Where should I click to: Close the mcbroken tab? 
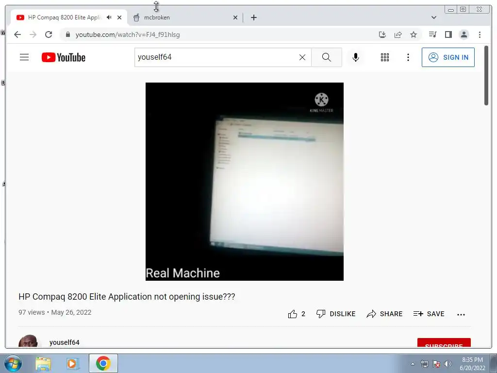click(x=235, y=18)
